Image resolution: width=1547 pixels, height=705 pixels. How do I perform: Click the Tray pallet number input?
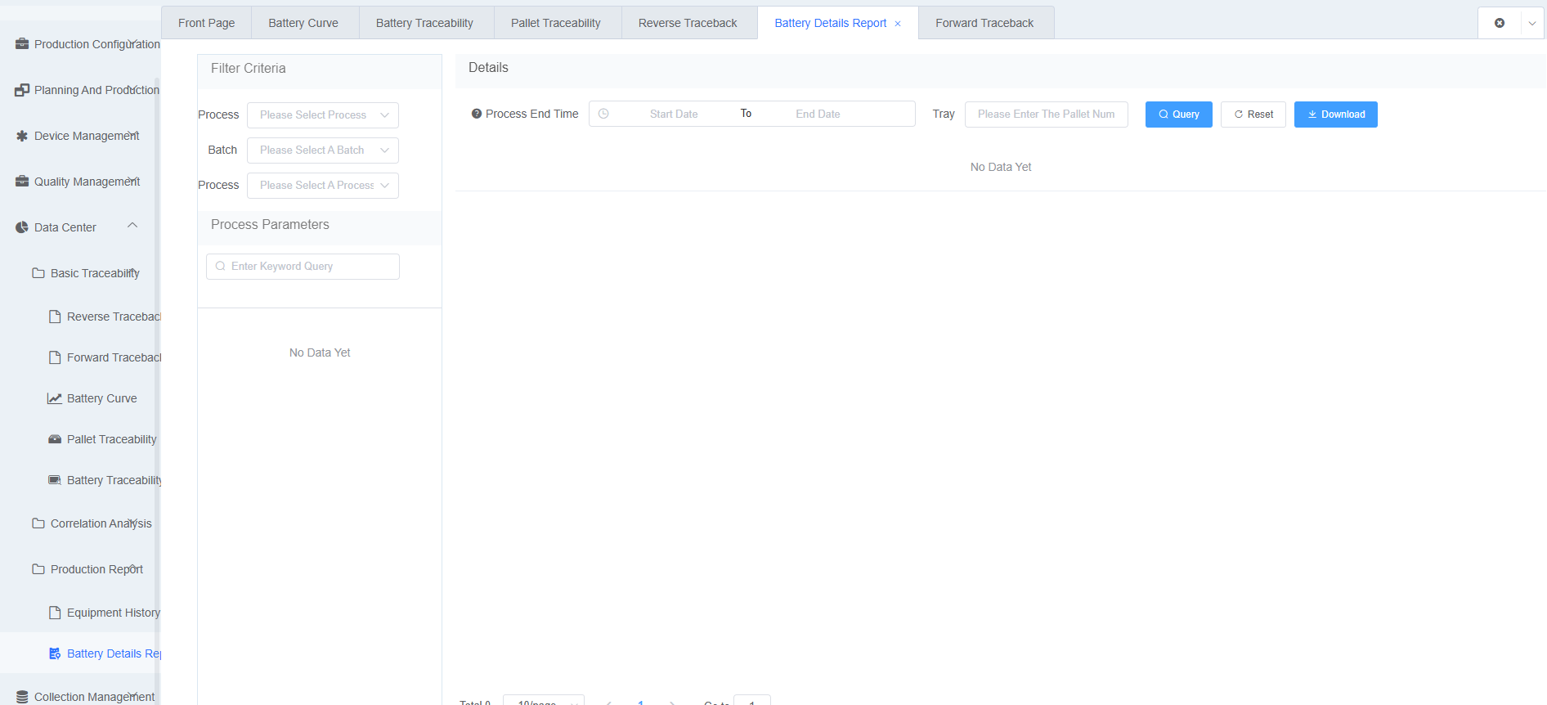1047,115
